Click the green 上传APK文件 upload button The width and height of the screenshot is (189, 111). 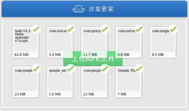[93, 59]
